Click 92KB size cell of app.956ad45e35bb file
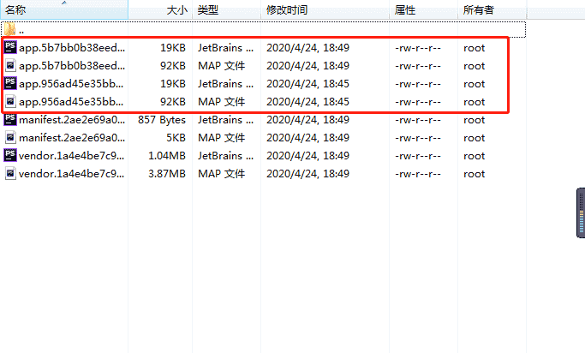 [x=173, y=101]
